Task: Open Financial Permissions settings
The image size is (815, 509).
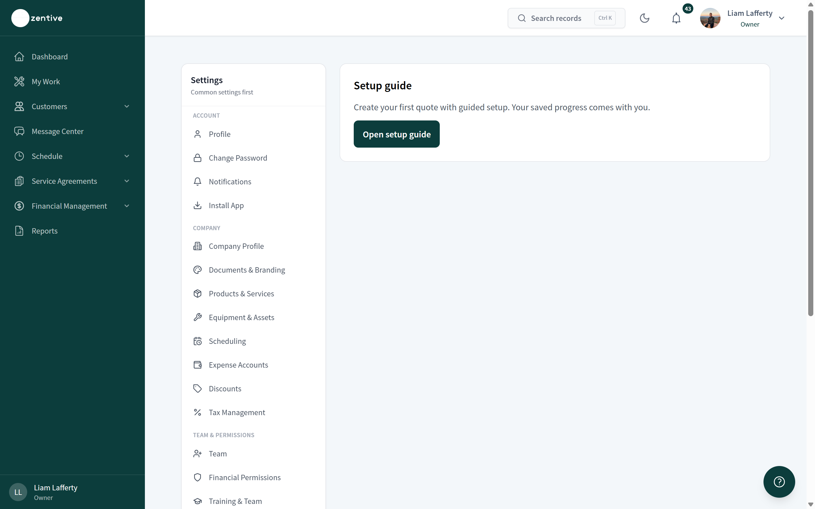Action: 254,477
